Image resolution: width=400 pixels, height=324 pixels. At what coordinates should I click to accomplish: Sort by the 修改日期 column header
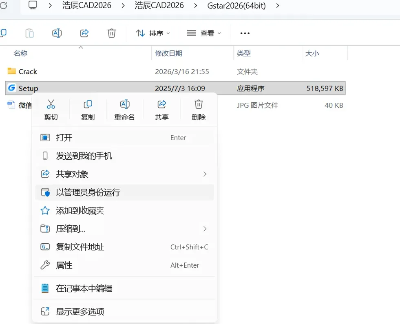169,53
